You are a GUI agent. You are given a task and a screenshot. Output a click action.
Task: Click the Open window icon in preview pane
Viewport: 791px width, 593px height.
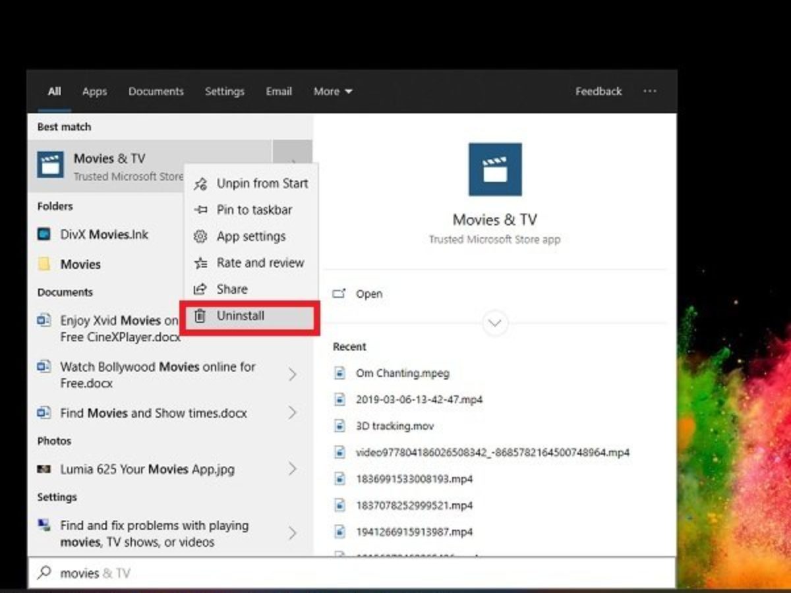click(339, 294)
